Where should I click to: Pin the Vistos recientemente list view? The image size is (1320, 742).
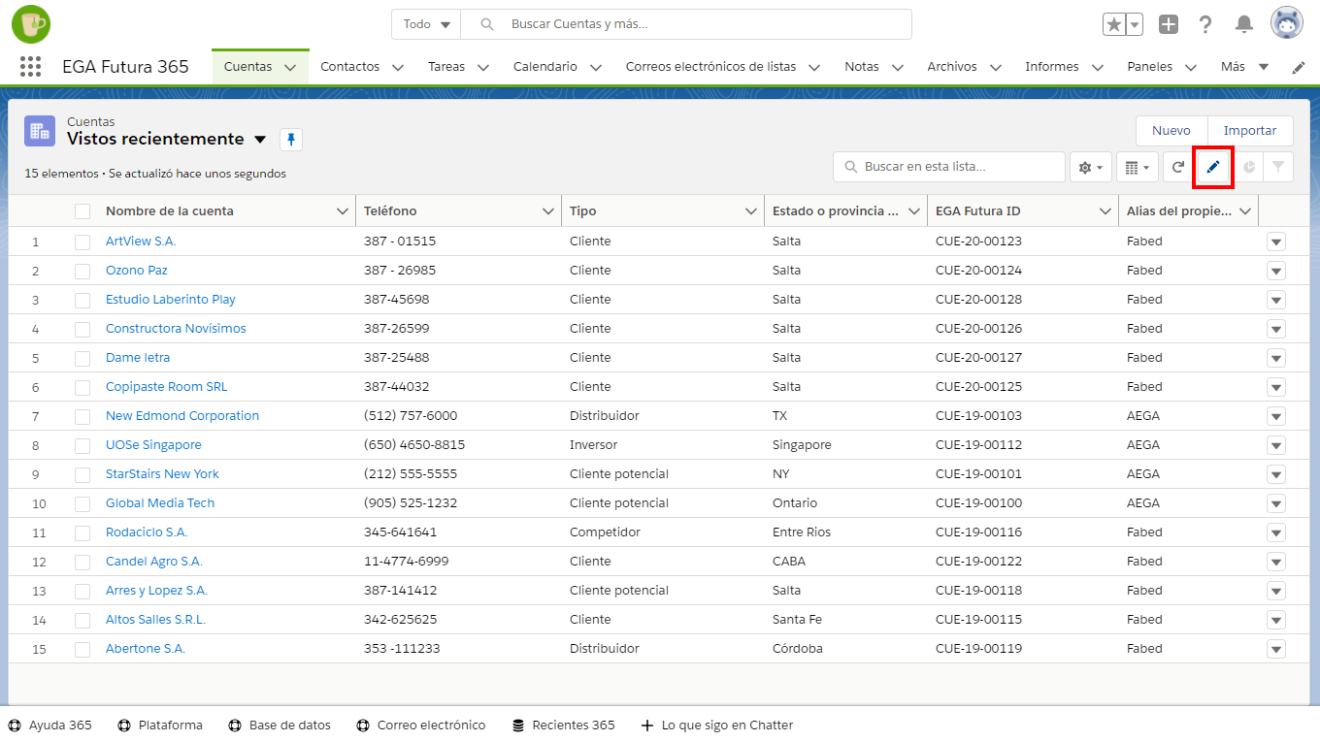291,140
